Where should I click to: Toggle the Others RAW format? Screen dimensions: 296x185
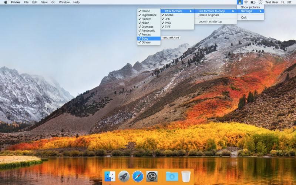[149, 42]
